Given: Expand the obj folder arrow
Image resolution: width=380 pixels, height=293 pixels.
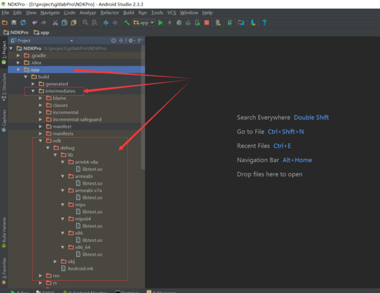Looking at the screenshot, I should point(55,261).
